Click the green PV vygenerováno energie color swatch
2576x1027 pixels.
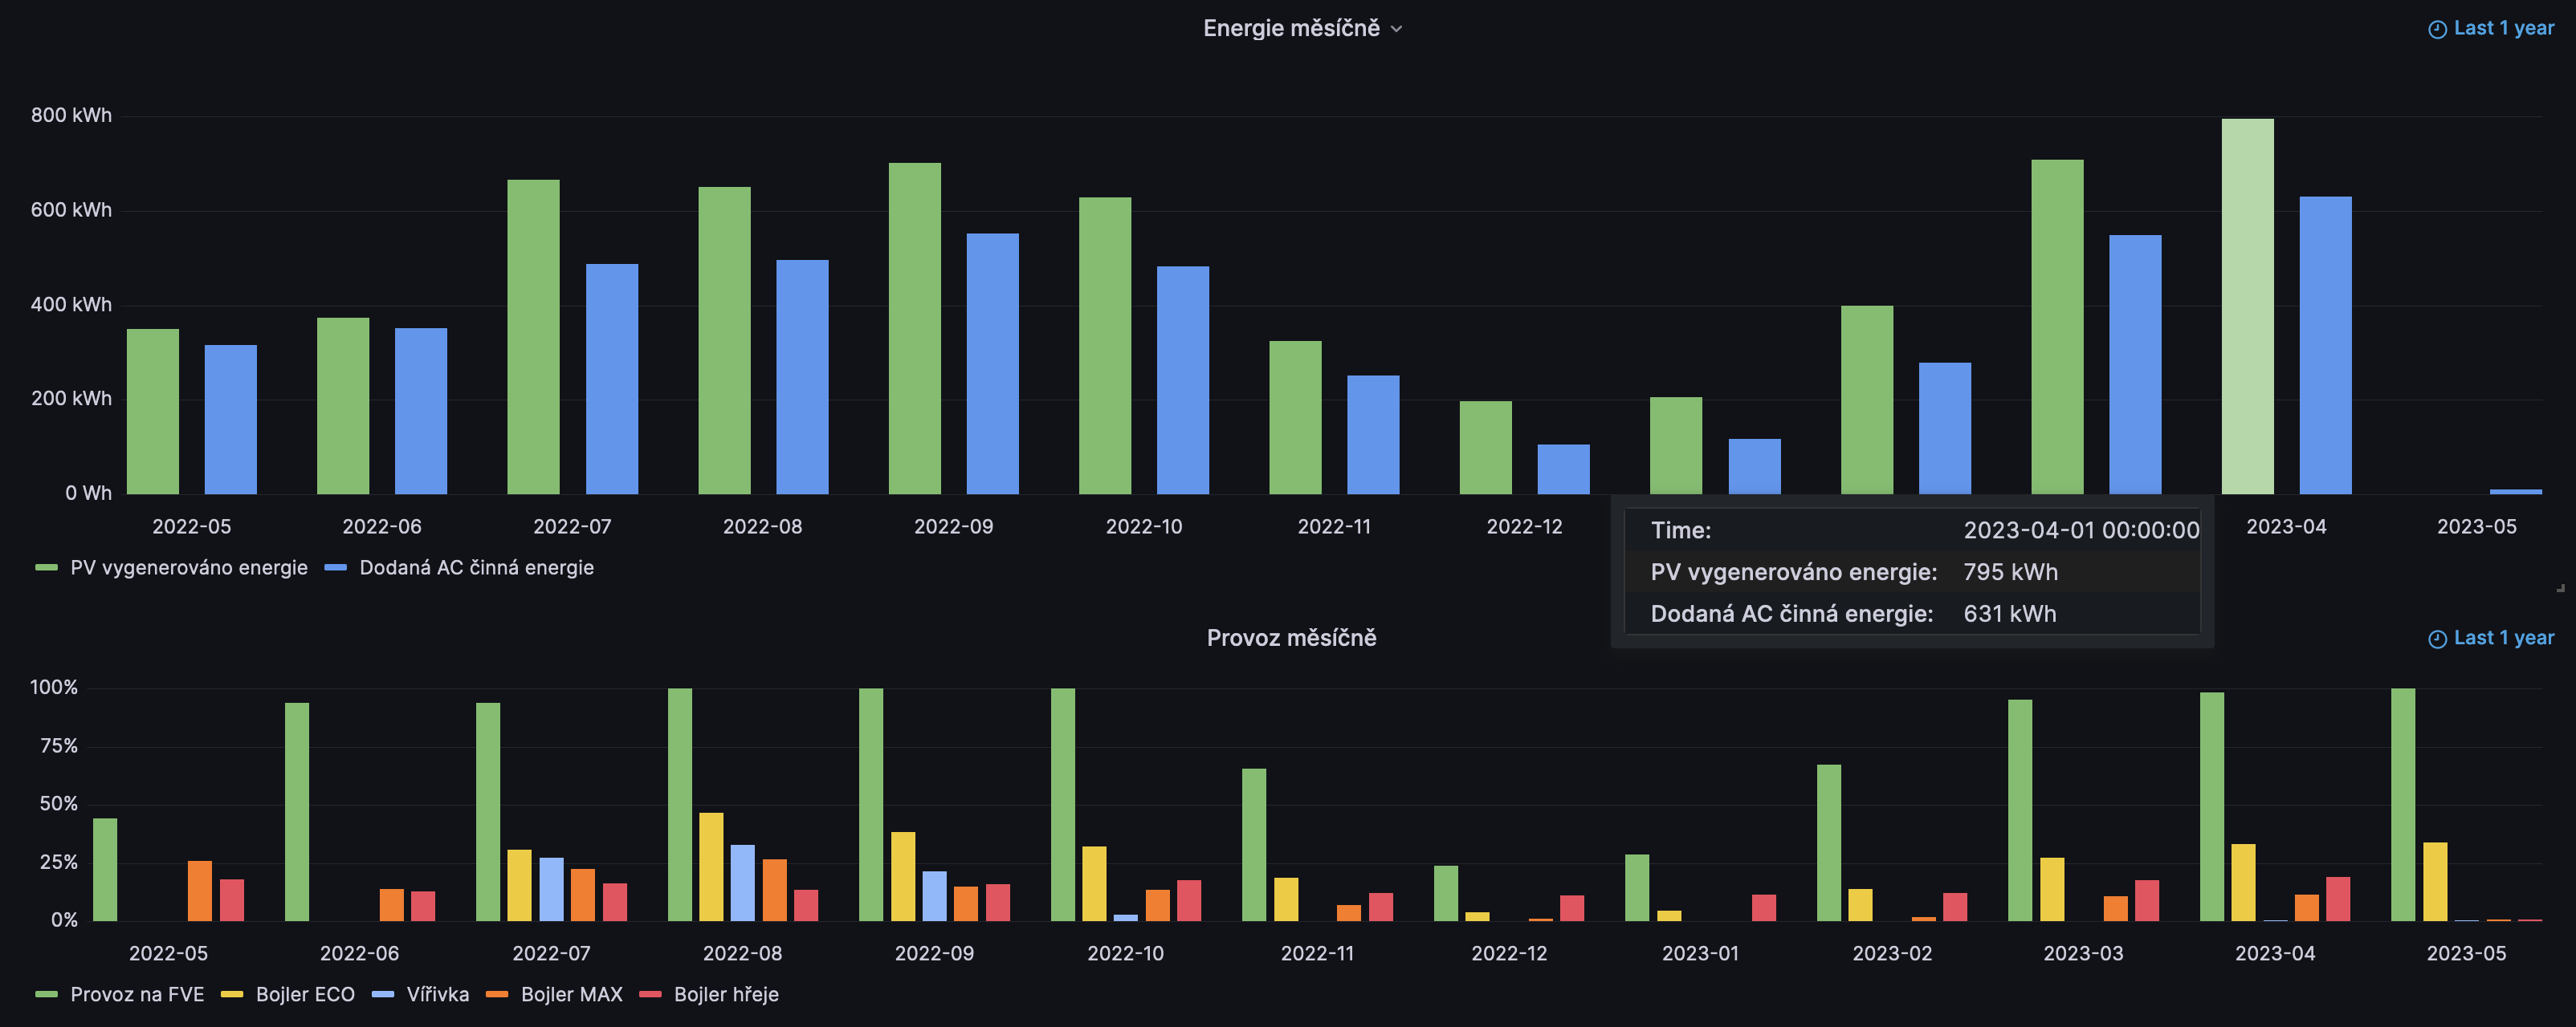tap(46, 567)
